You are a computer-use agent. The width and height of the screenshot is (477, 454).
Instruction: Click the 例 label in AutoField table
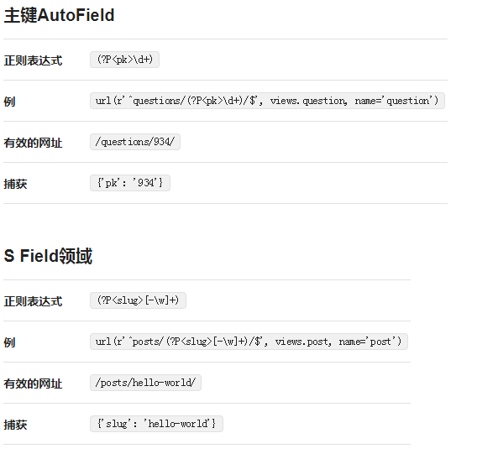pos(9,102)
